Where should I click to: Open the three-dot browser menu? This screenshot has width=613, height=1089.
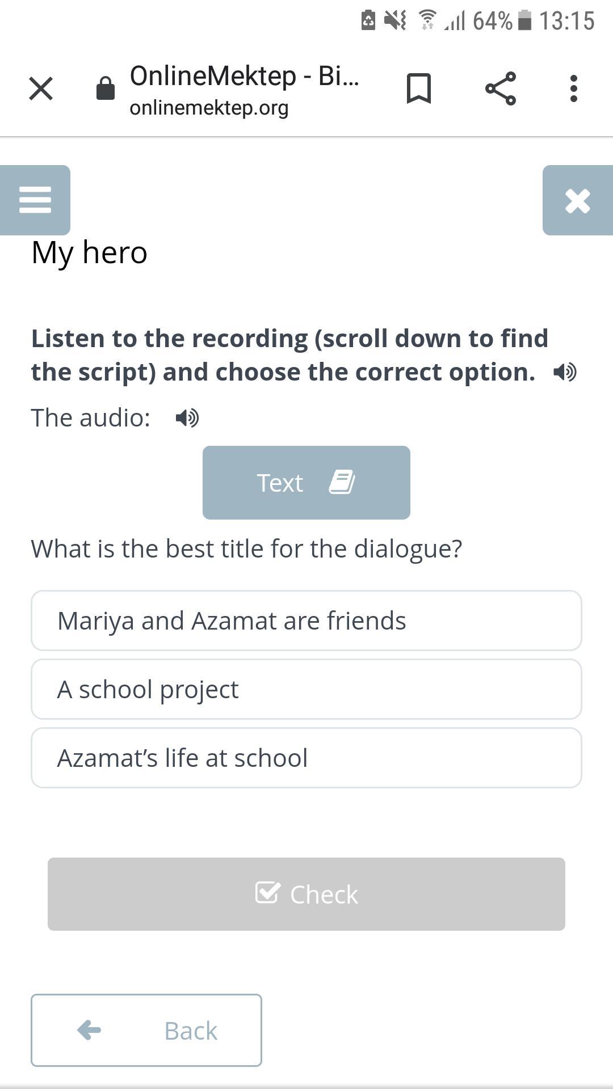coord(574,88)
